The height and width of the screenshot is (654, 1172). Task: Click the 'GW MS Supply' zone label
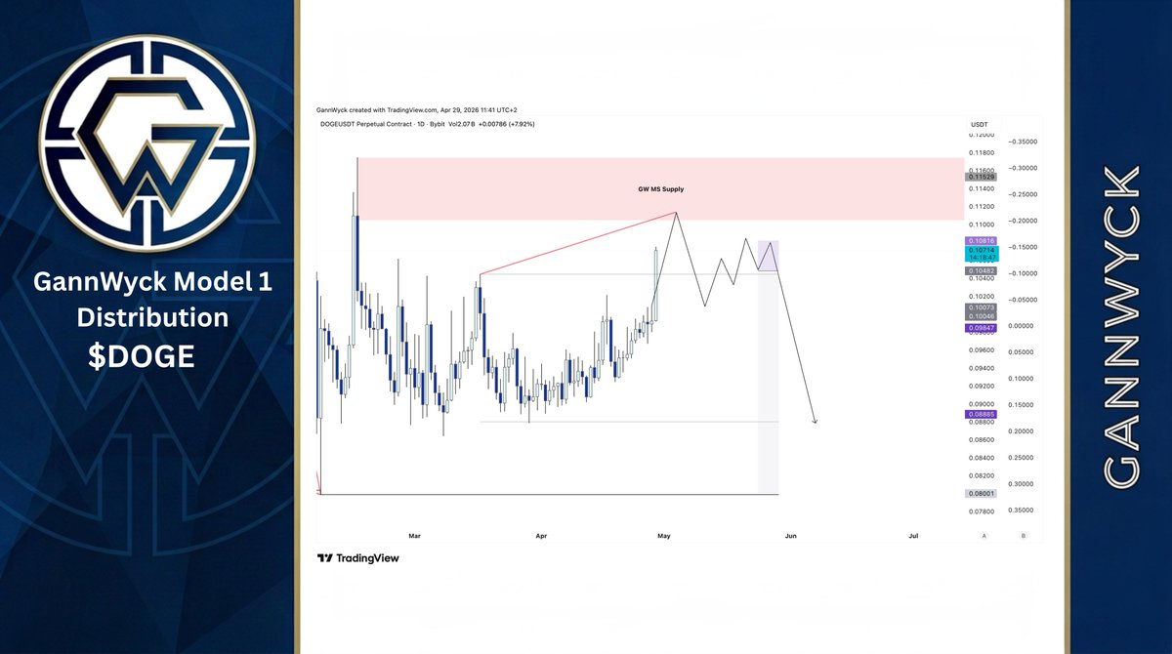(661, 187)
